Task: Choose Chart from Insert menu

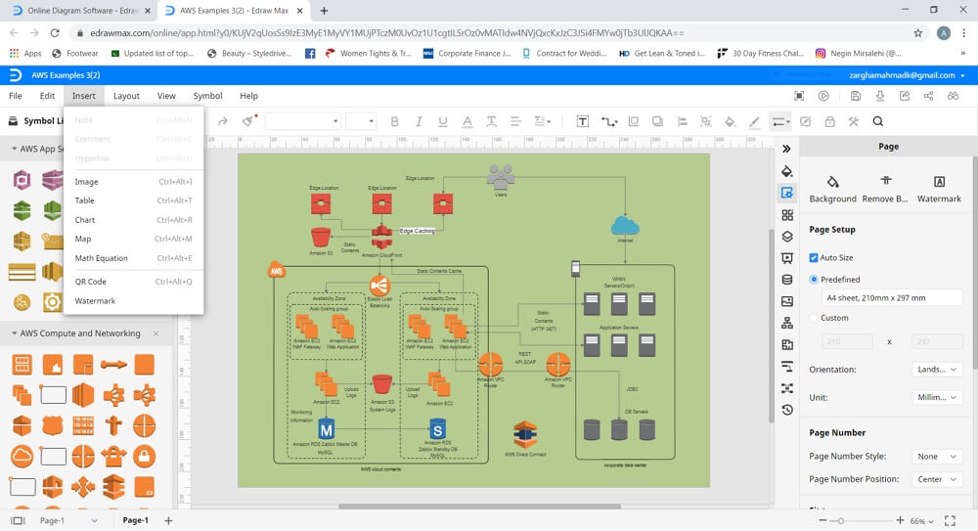Action: [133, 220]
